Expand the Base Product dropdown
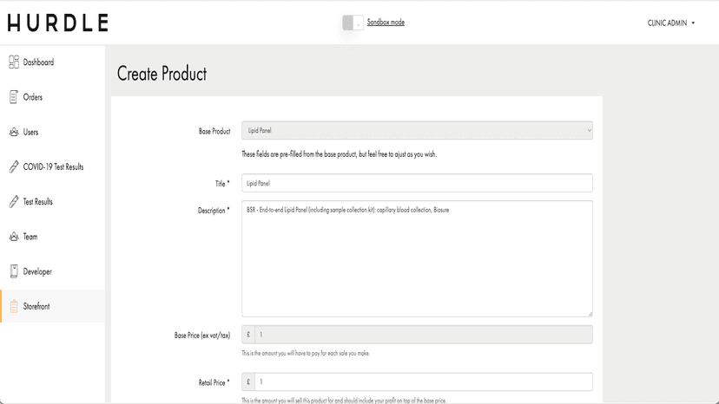Screen dimensions: 719x404 point(417,131)
